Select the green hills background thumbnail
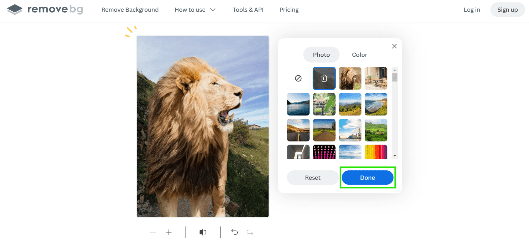The height and width of the screenshot is (252, 529). click(376, 130)
